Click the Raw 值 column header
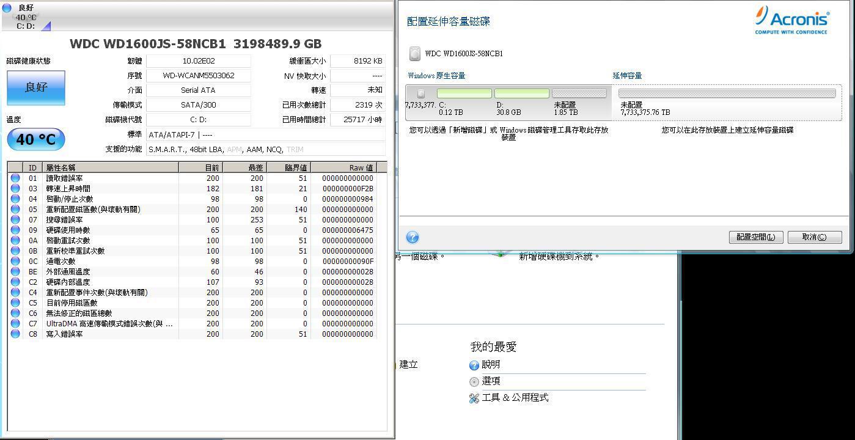This screenshot has width=855, height=440. click(361, 167)
